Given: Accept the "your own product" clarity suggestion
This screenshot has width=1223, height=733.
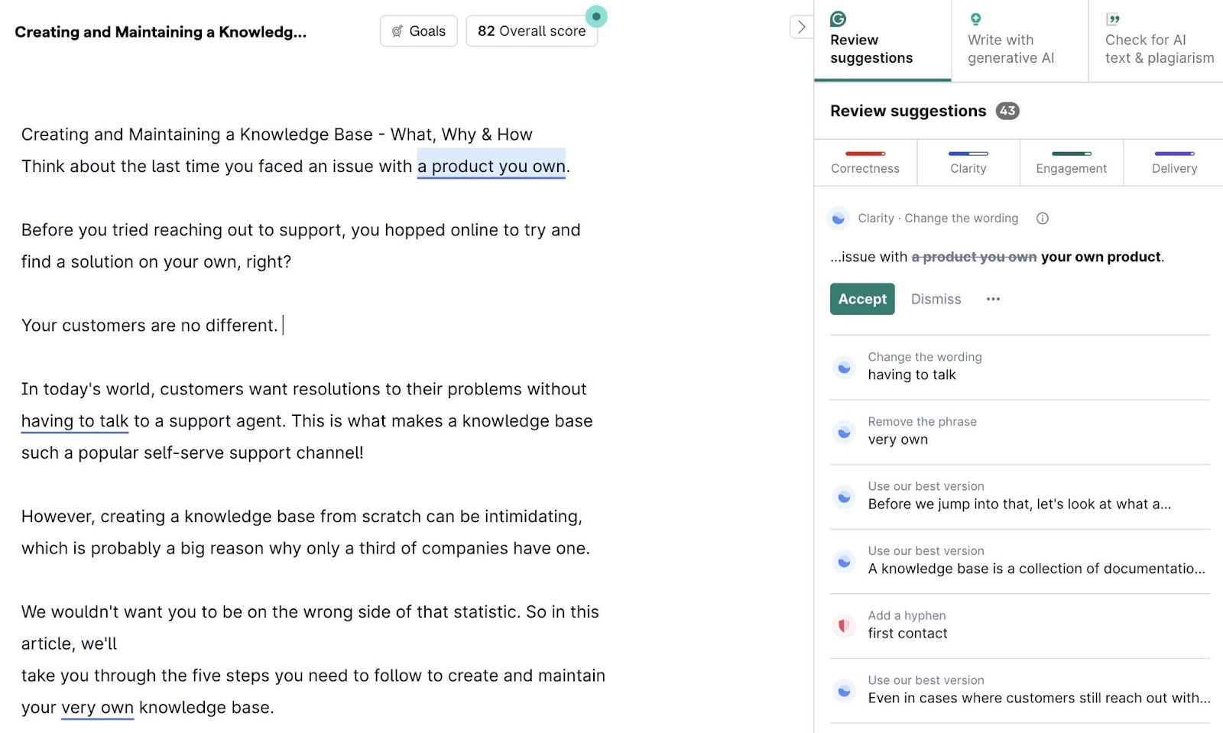Looking at the screenshot, I should pyautogui.click(x=861, y=299).
